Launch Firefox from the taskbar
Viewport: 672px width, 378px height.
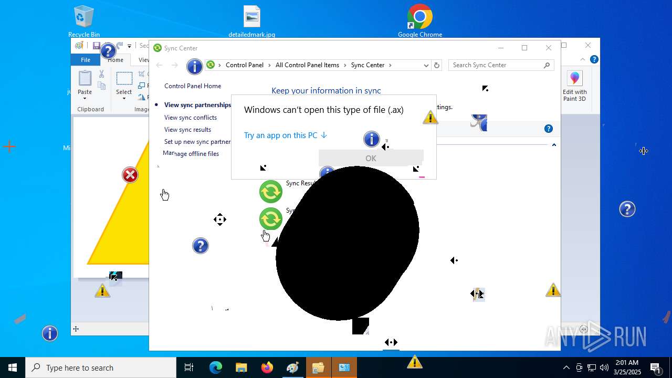[267, 367]
